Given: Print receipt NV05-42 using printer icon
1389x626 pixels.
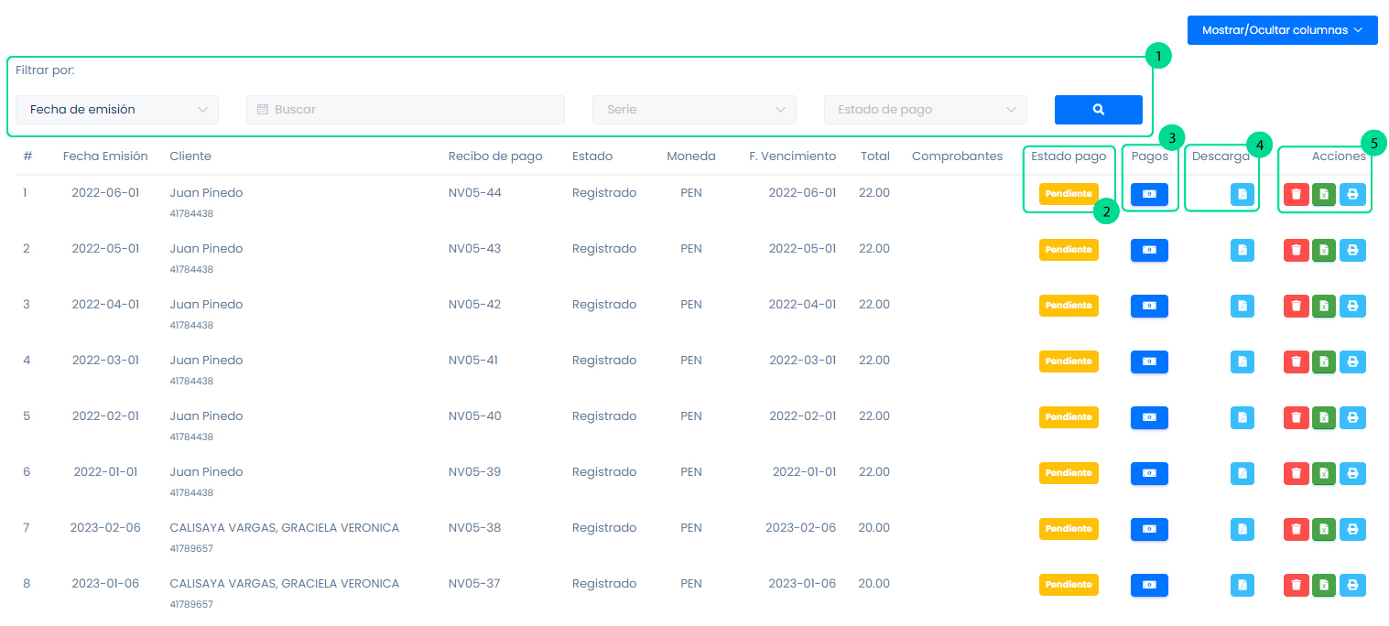Looking at the screenshot, I should coord(1352,306).
